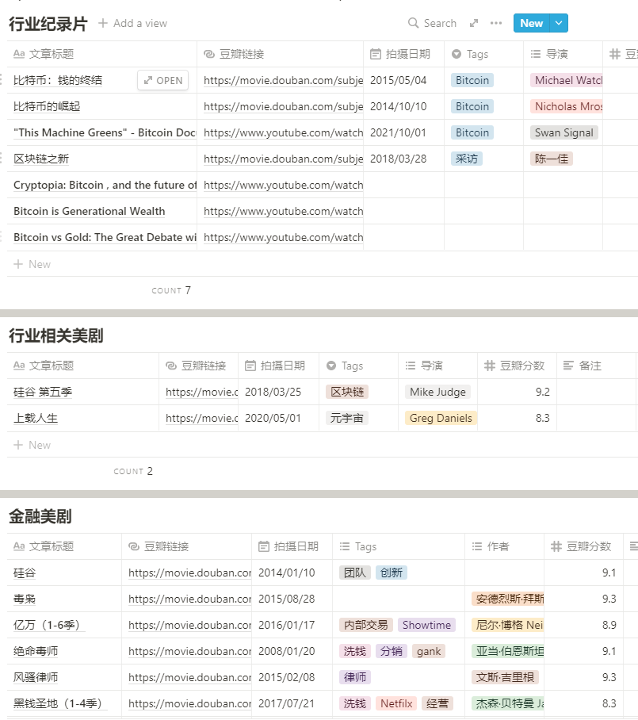
Task: Click the 陈一佳 director tag
Action: tap(552, 159)
